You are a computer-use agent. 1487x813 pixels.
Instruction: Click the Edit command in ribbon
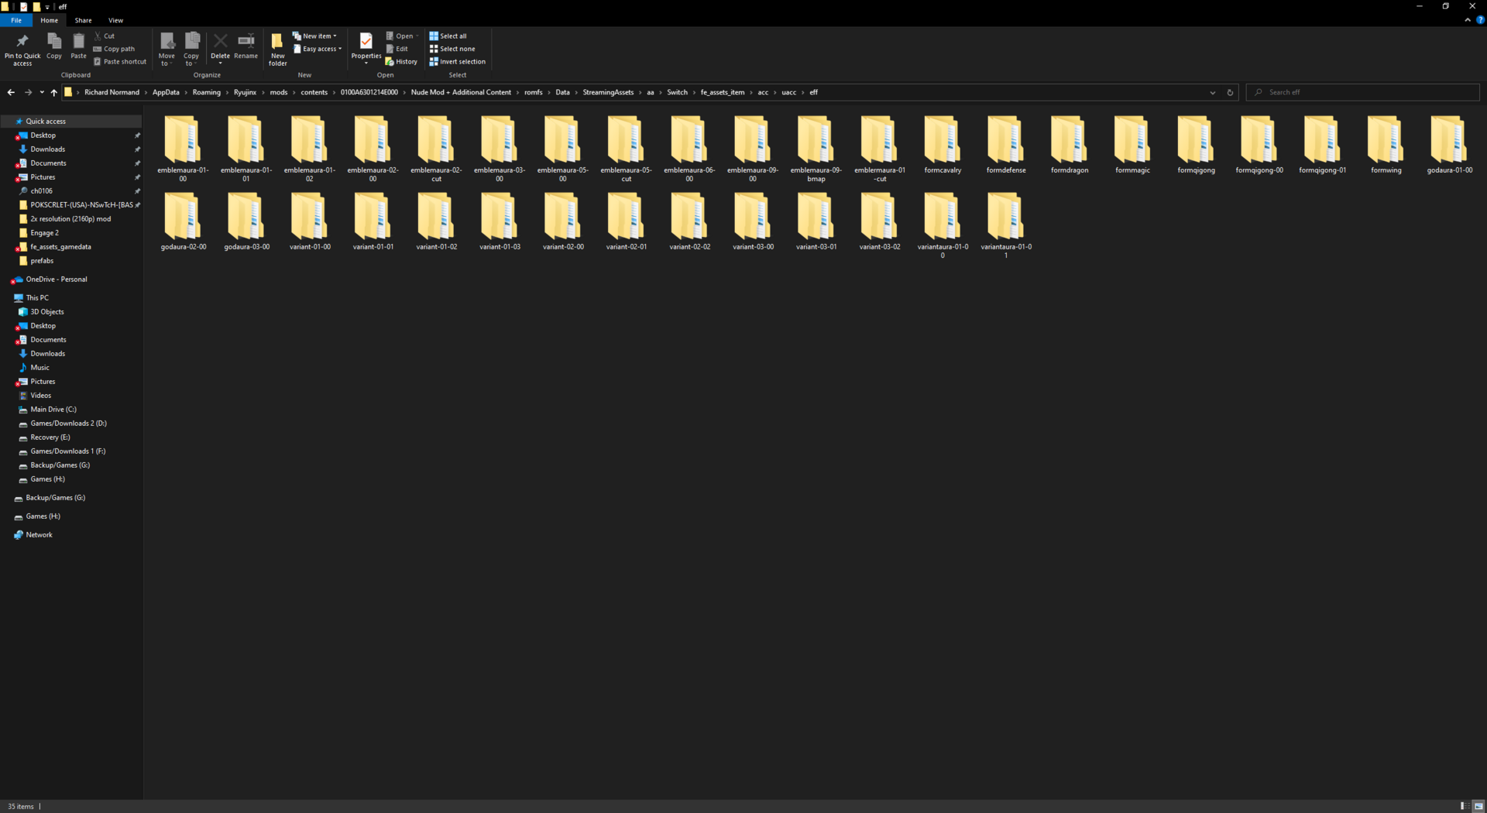pyautogui.click(x=397, y=49)
